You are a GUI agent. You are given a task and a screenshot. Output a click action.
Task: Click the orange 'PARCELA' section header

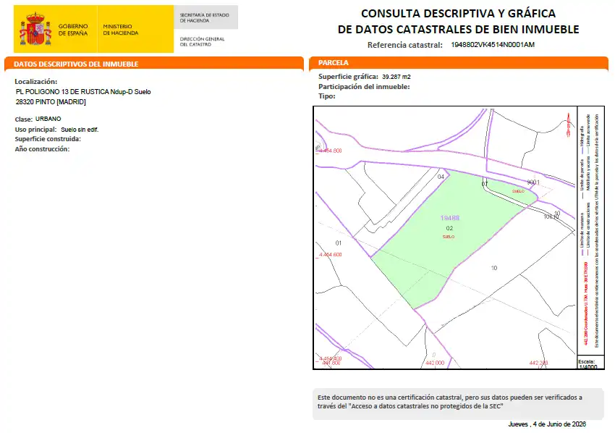coord(334,63)
